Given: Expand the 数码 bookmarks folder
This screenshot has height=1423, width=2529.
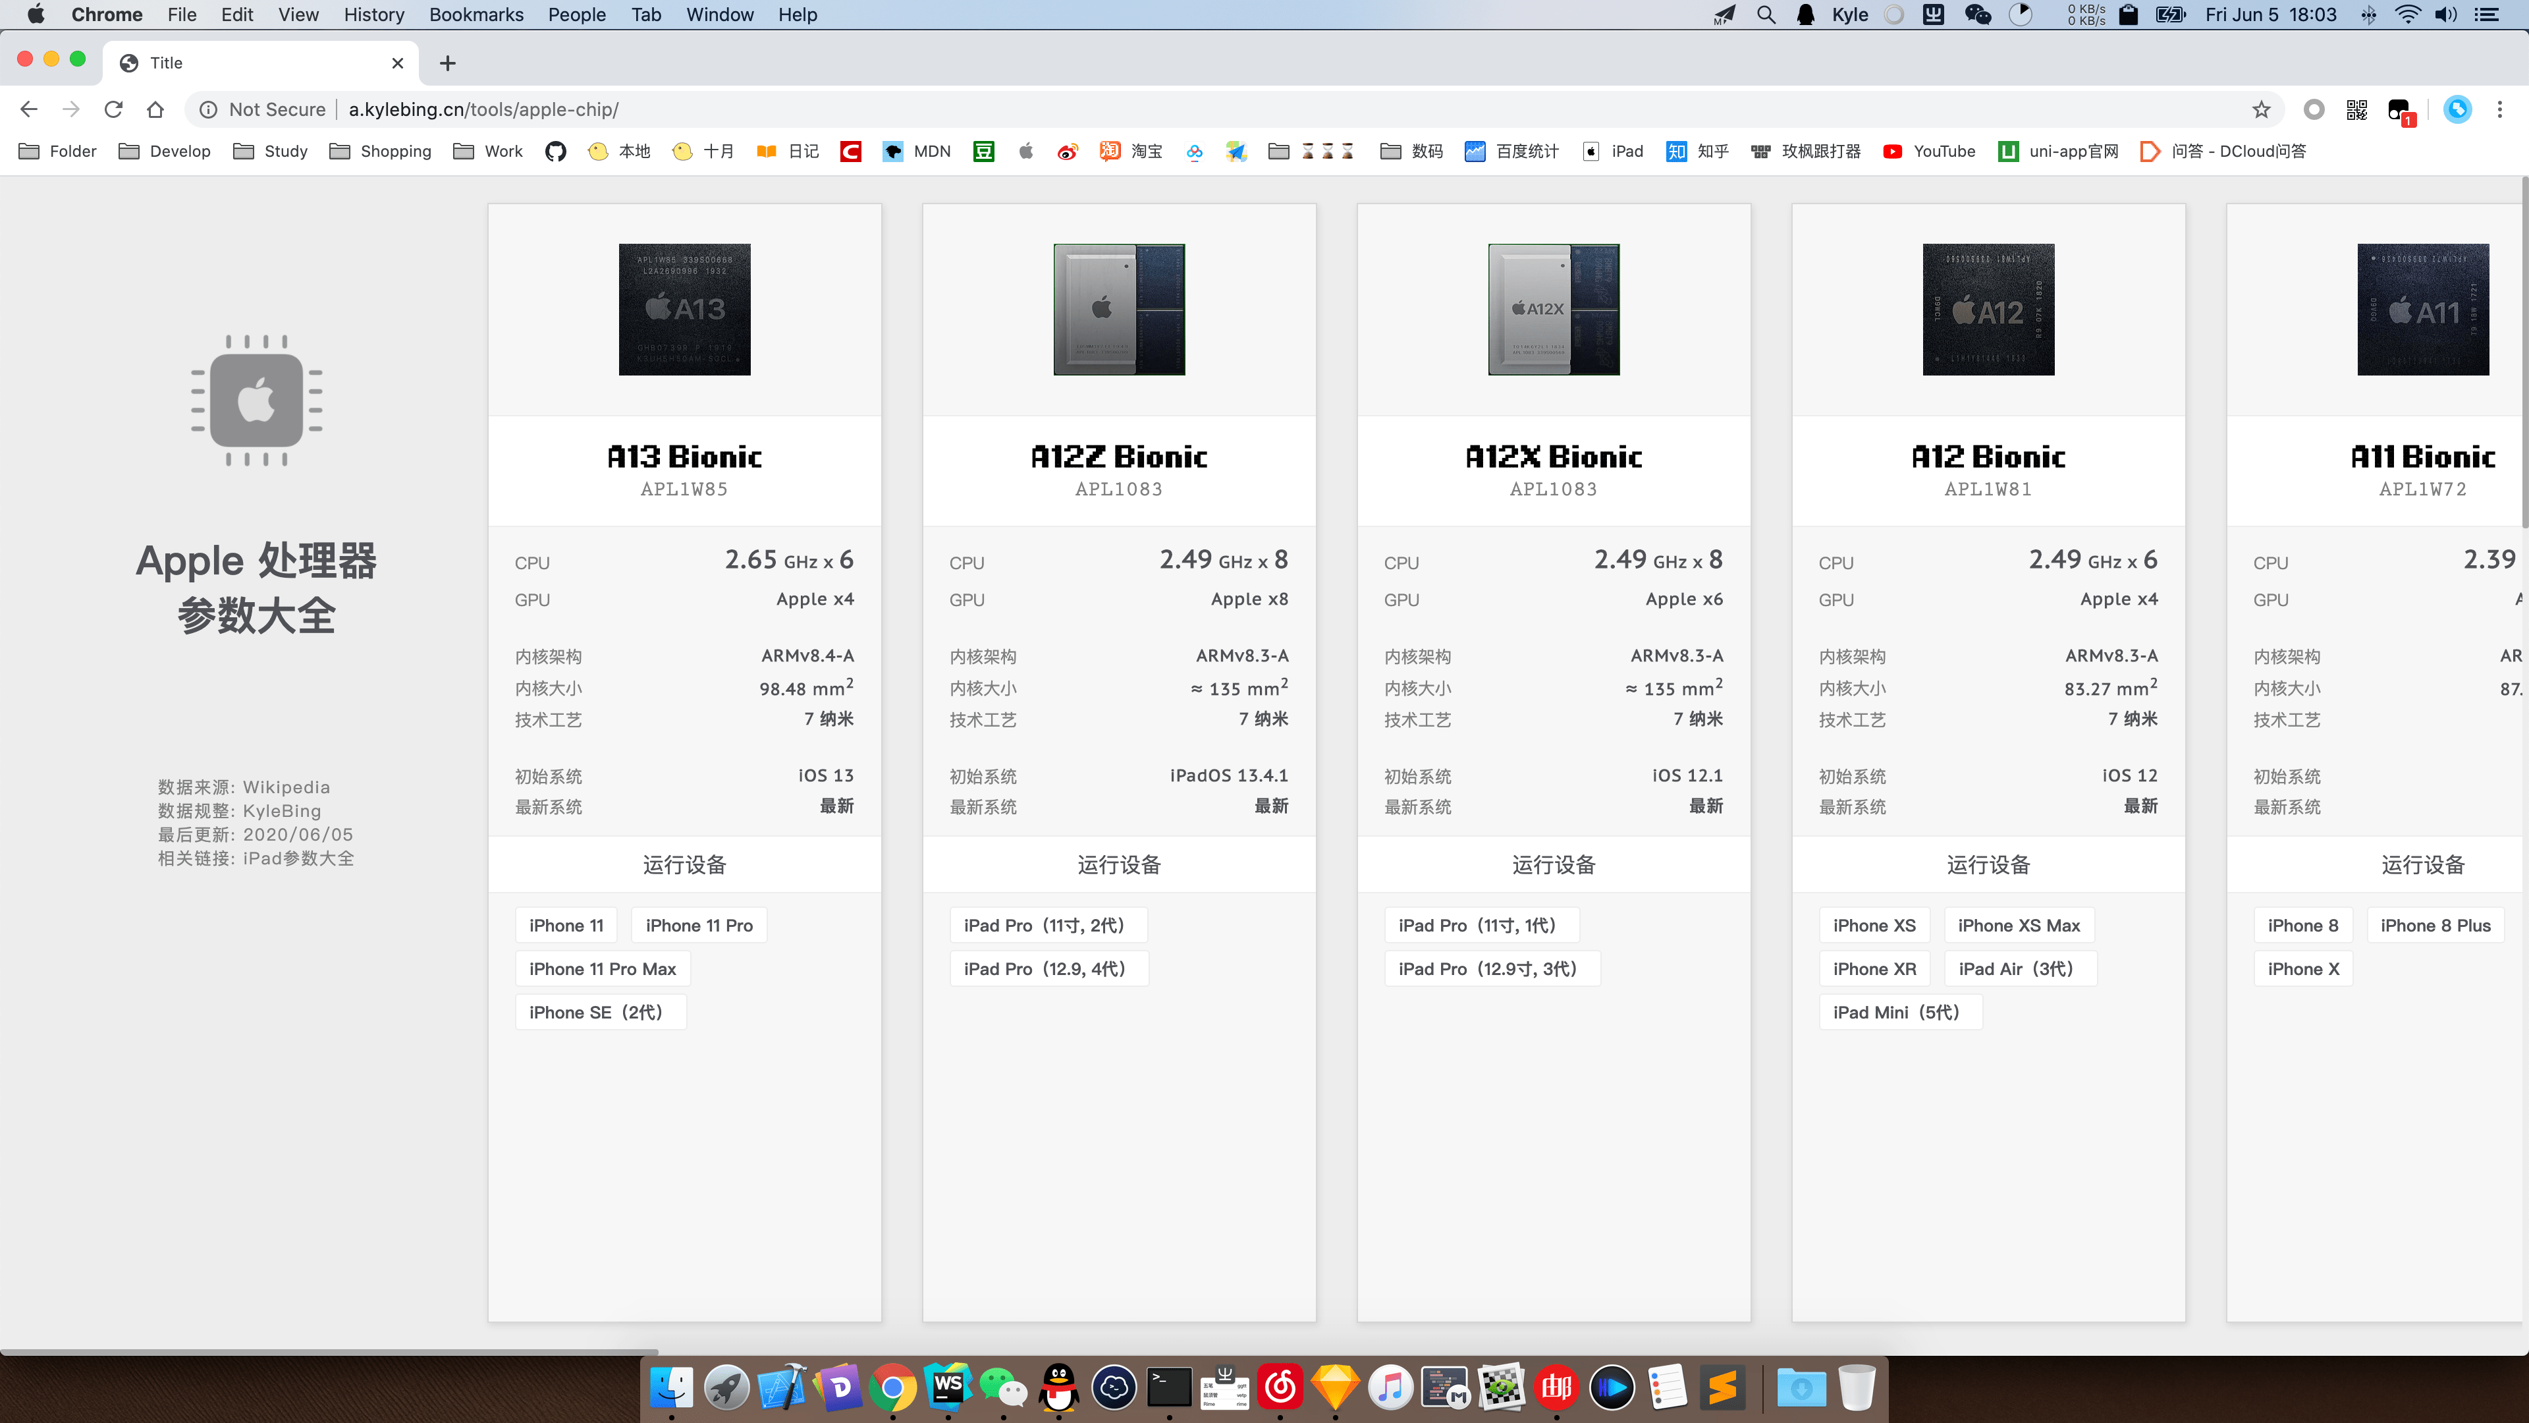Looking at the screenshot, I should [x=1411, y=152].
